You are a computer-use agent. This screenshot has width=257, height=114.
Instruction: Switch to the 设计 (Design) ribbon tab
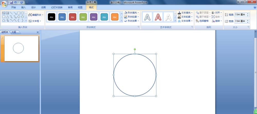coord(33,7)
